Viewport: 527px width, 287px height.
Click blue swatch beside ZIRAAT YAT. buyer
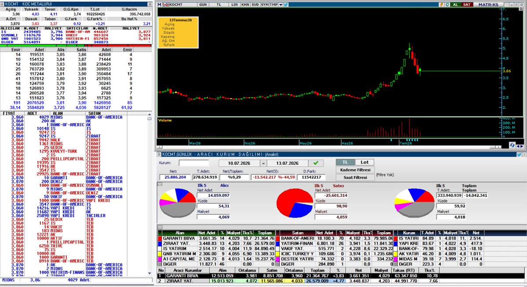coord(160,244)
